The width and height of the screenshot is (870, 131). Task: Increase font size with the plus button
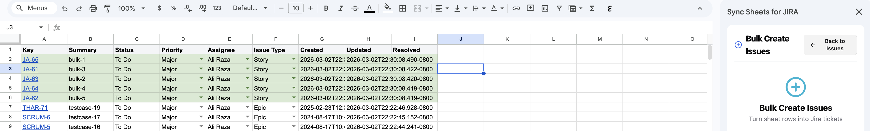[x=310, y=8]
